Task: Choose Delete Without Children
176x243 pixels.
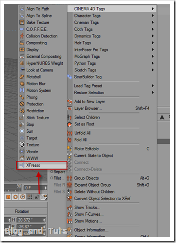Action: point(112,192)
